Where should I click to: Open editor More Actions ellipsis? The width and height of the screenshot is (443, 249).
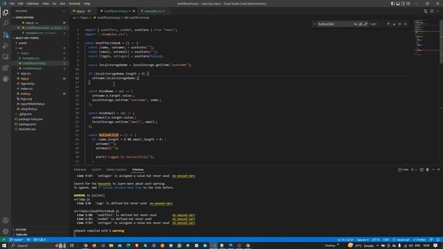(x=437, y=11)
